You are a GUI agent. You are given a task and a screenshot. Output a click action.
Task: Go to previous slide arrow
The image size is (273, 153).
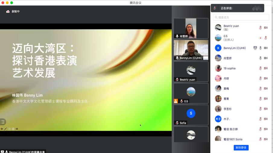tap(2, 129)
